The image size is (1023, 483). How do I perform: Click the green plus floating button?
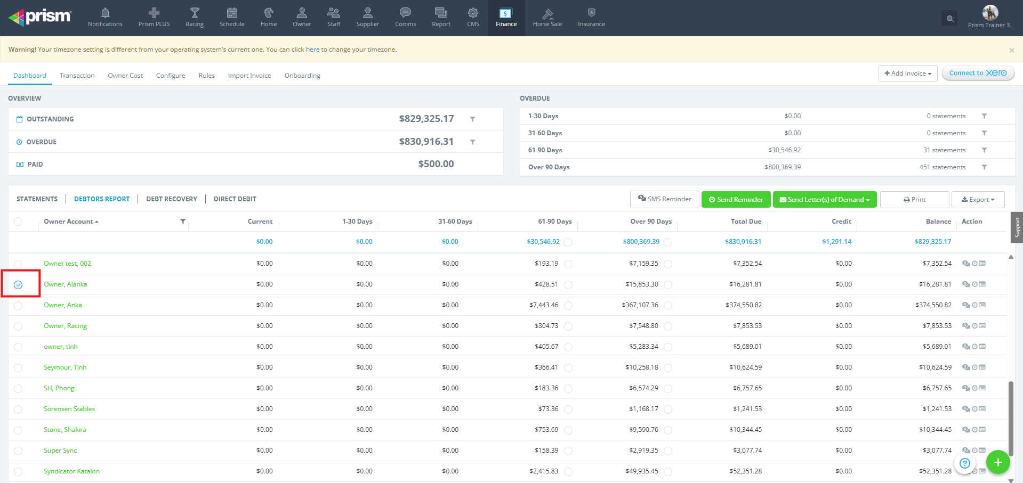pos(998,462)
